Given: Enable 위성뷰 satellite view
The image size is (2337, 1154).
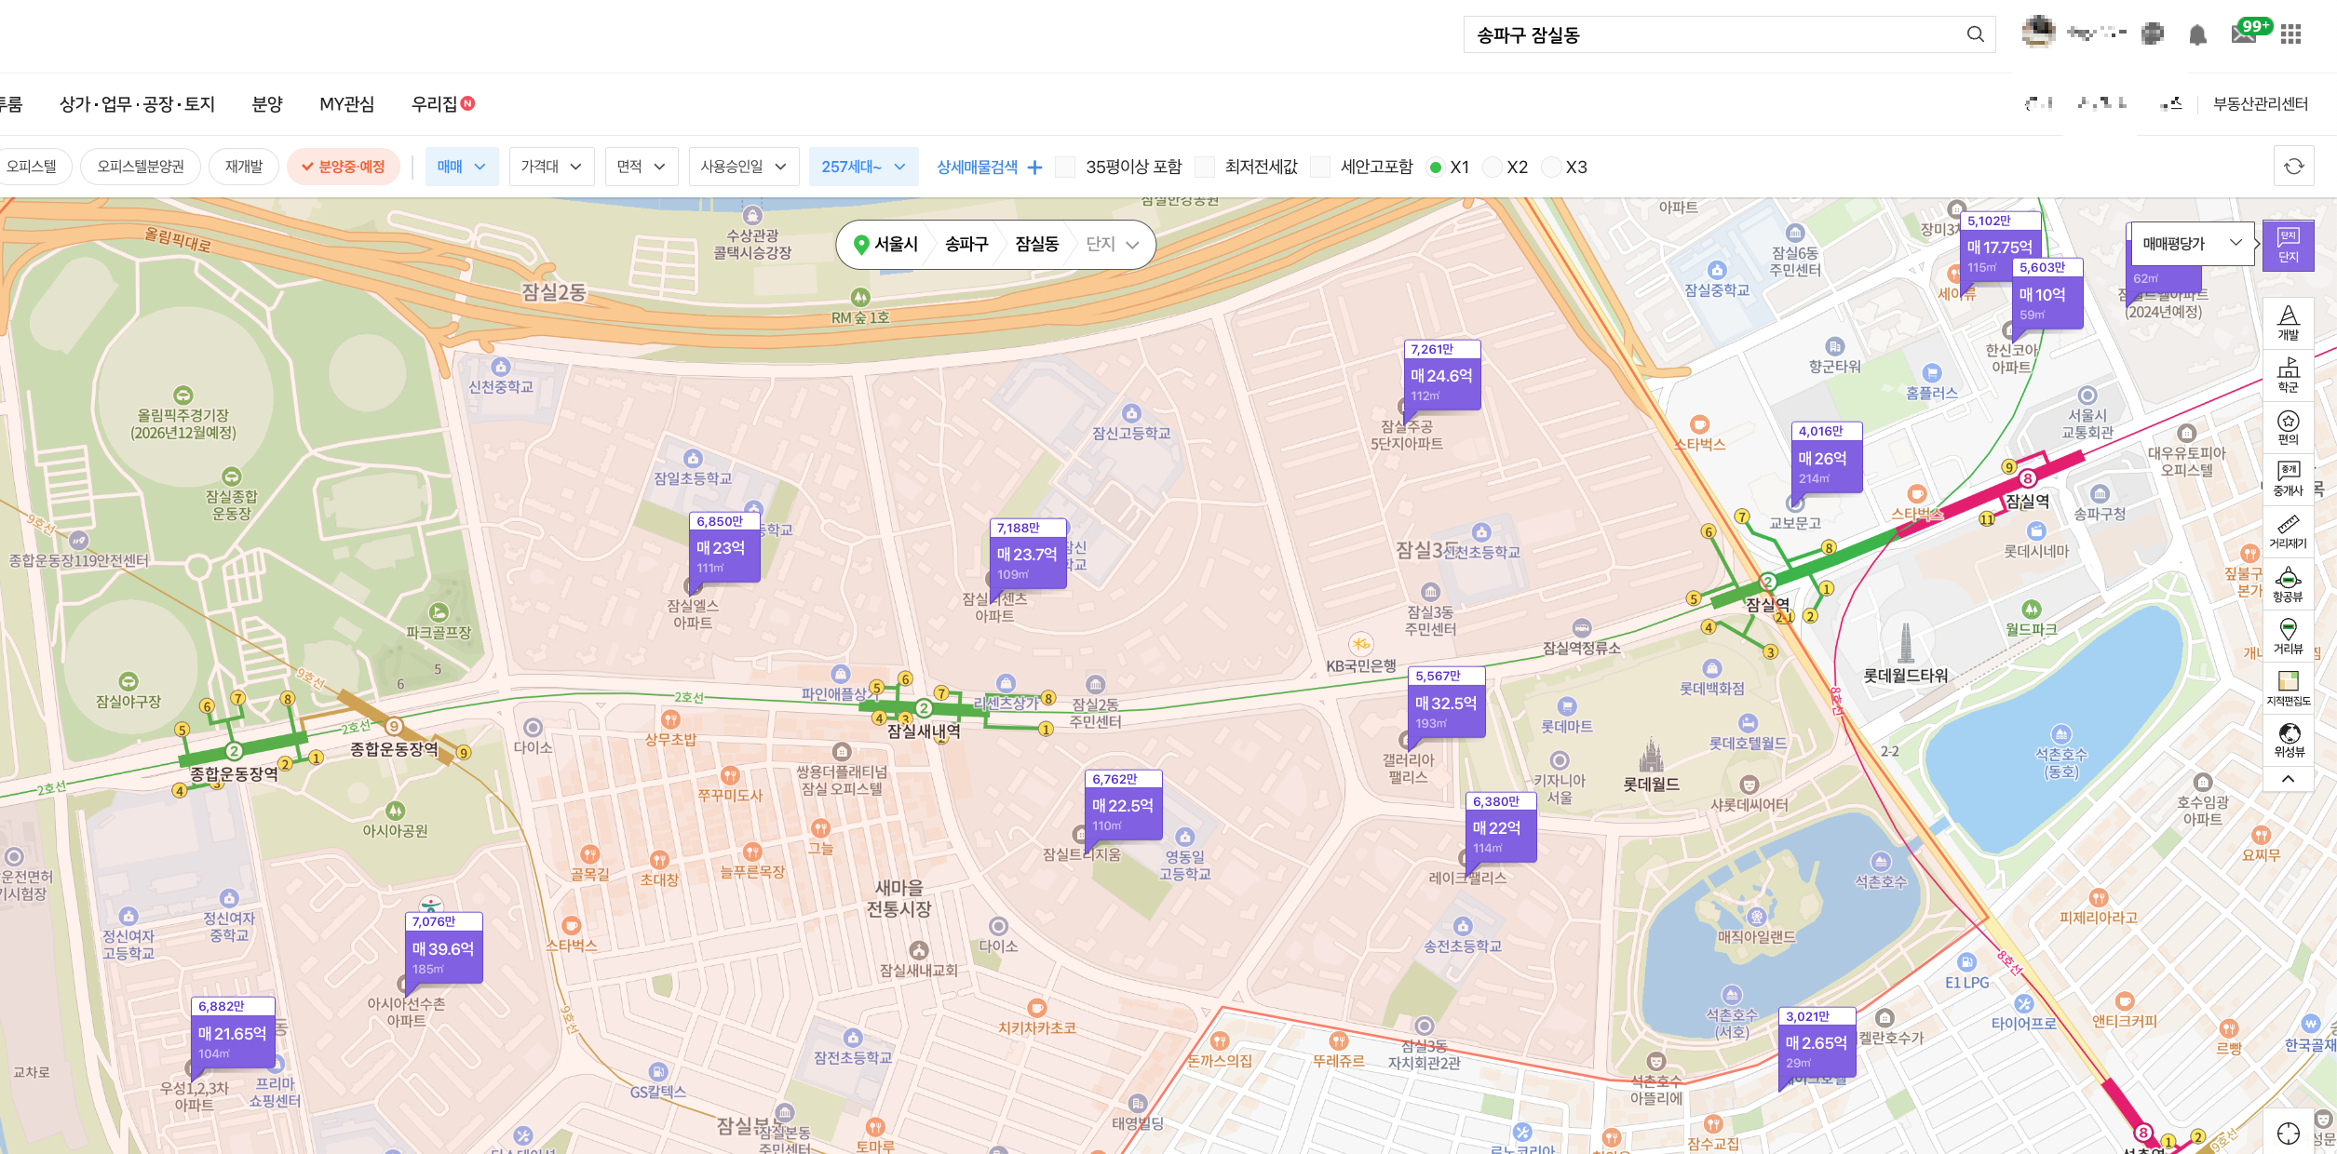Looking at the screenshot, I should coord(2288,740).
